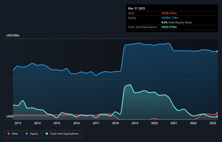Image resolution: width=222 pixels, height=142 pixels.
Task: Click the 2015 x-axis label
Action: pos(57,123)
